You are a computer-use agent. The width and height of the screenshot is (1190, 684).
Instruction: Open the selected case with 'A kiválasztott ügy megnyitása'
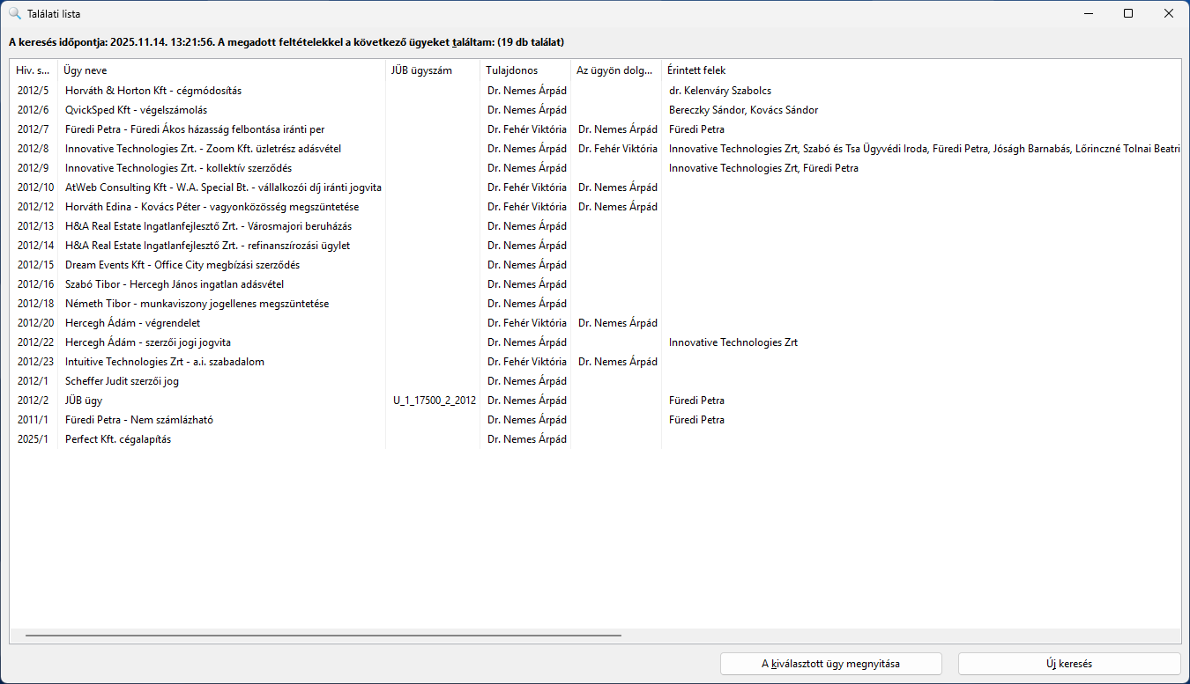830,664
